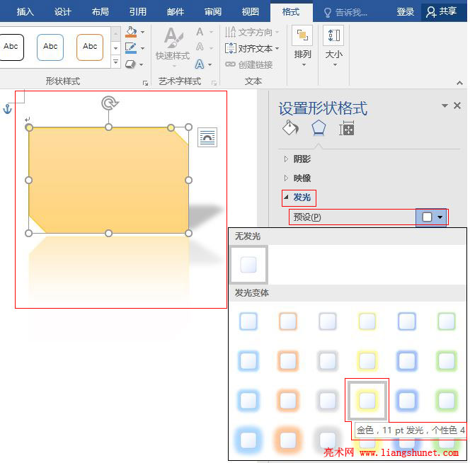
Task: Open the Fill & Line pane tab
Action: click(x=290, y=128)
